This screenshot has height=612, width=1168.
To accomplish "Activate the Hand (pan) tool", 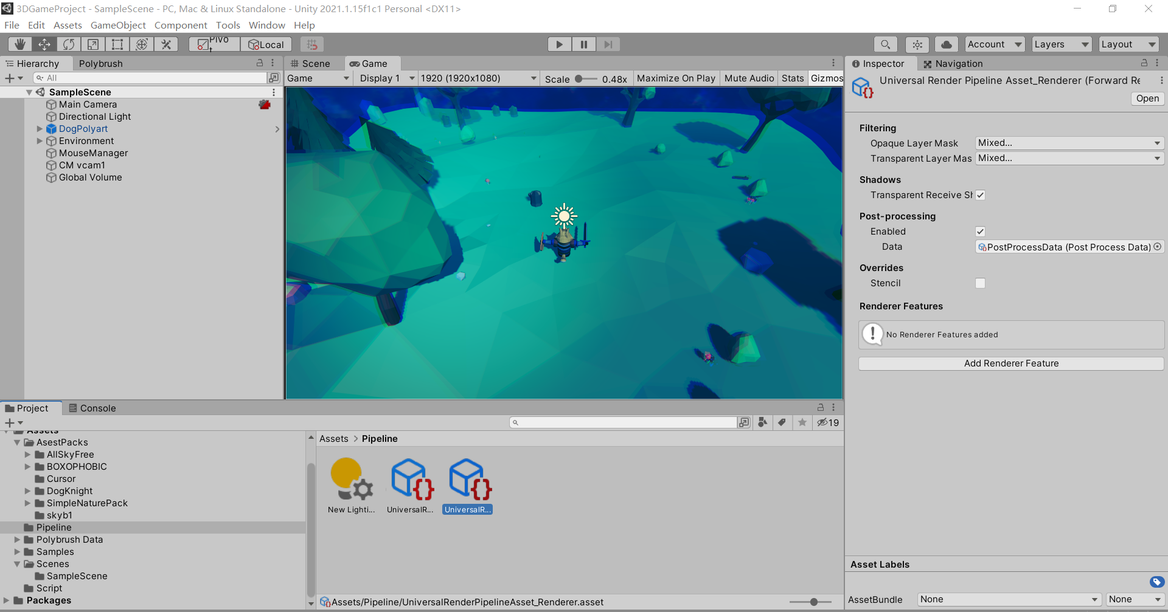I will click(19, 44).
